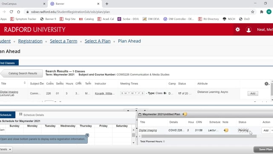
Task: Open Digital Imaging course link in results
Action: 9,92
